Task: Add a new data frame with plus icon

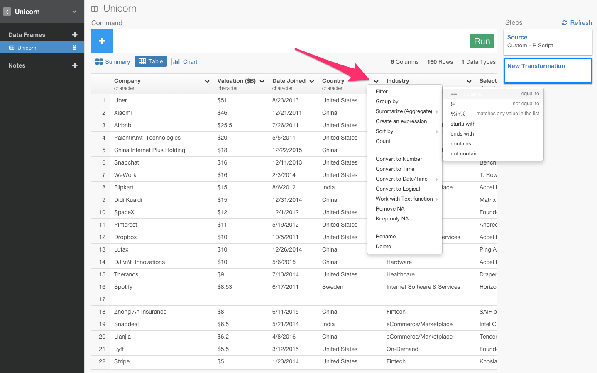Action: (75, 35)
